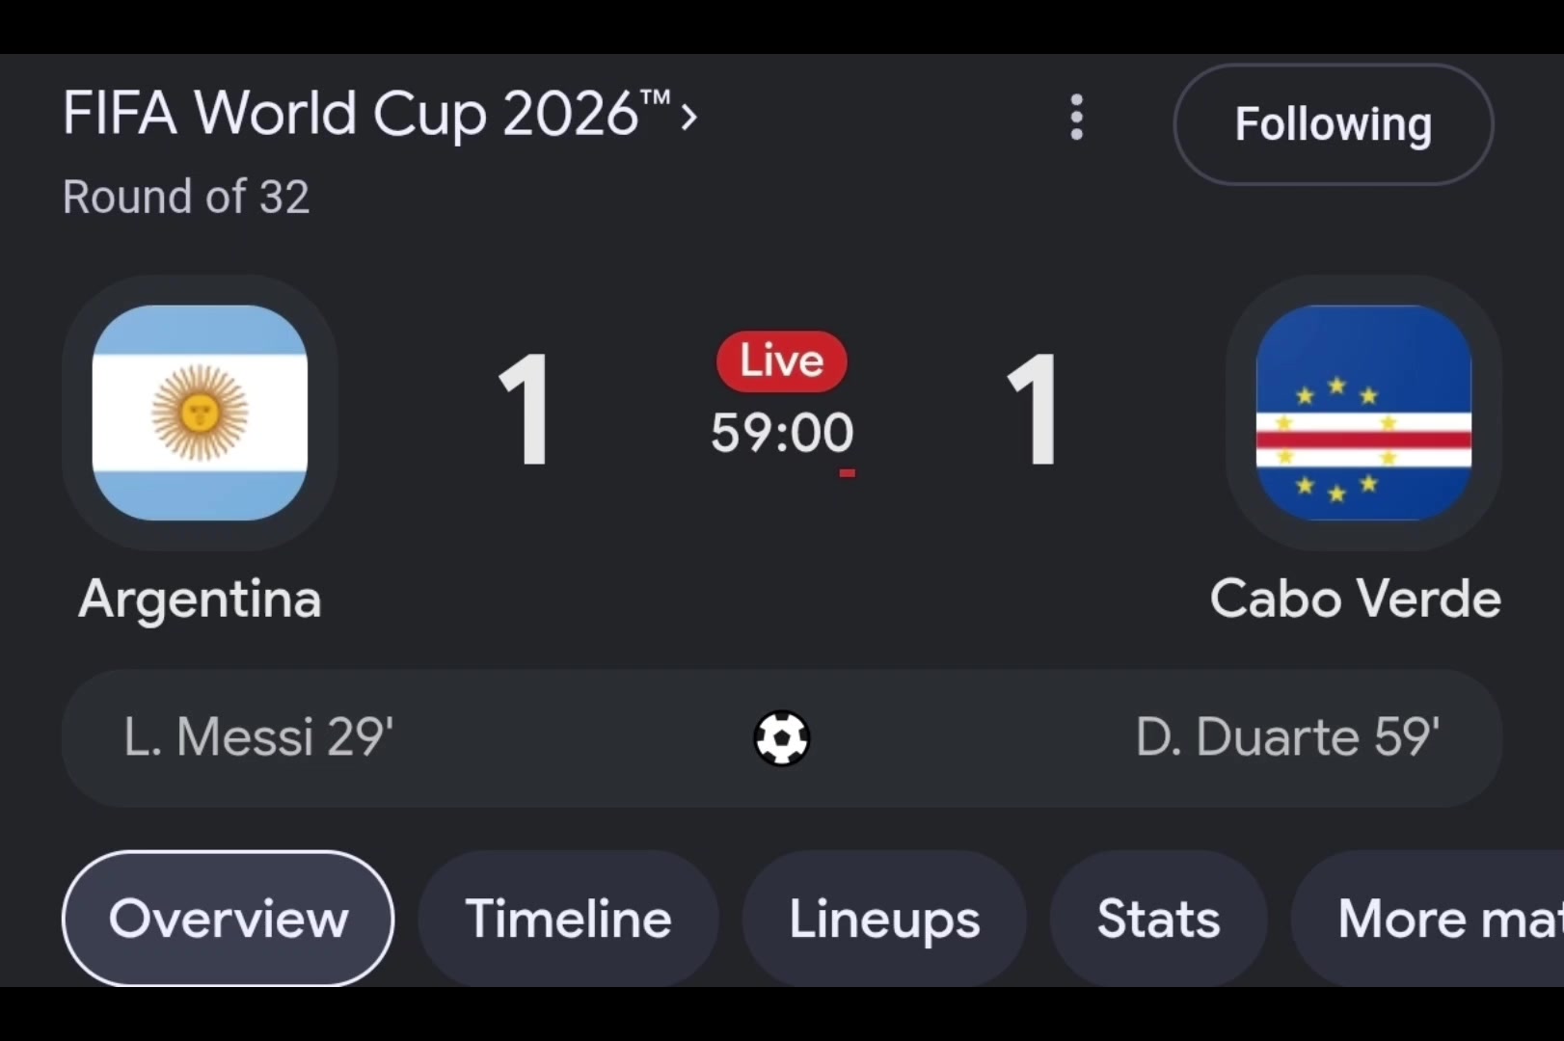Image resolution: width=1564 pixels, height=1041 pixels.
Task: Show the Stats tab
Action: coord(1158,918)
